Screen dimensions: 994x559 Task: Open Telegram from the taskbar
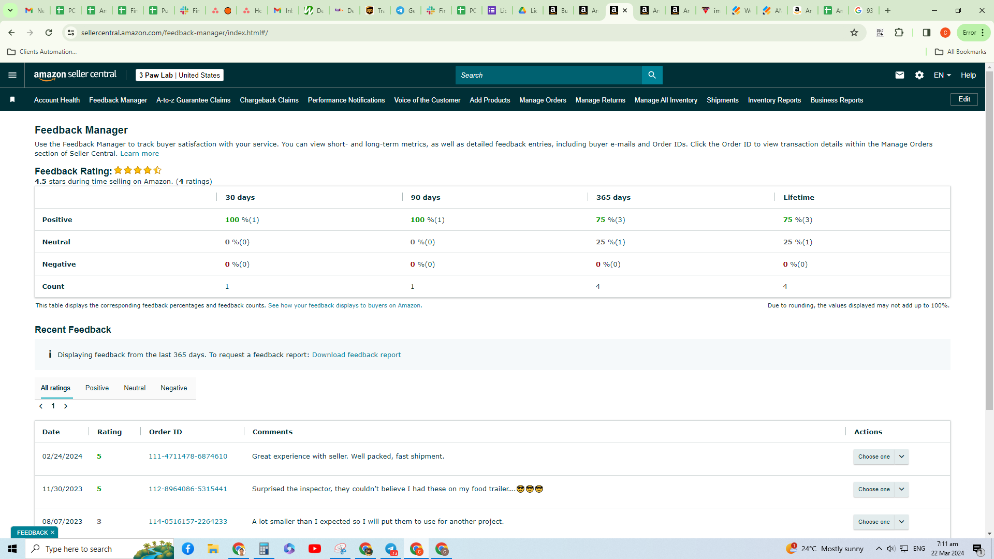391,549
